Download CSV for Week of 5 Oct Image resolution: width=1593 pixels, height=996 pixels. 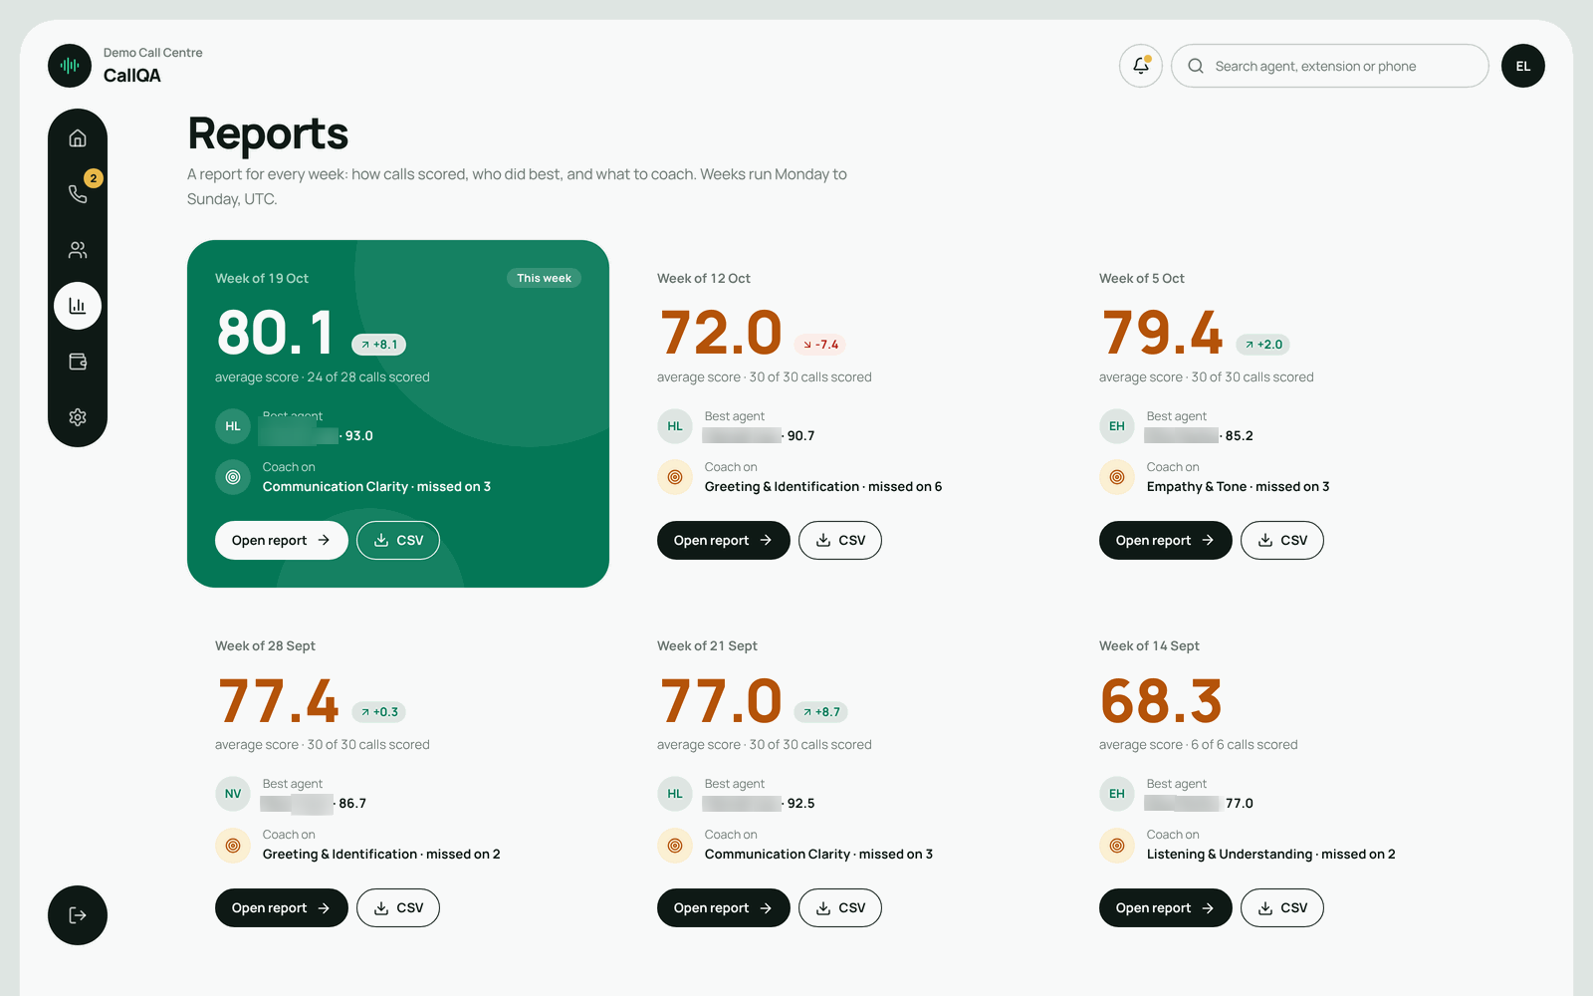[1282, 540]
